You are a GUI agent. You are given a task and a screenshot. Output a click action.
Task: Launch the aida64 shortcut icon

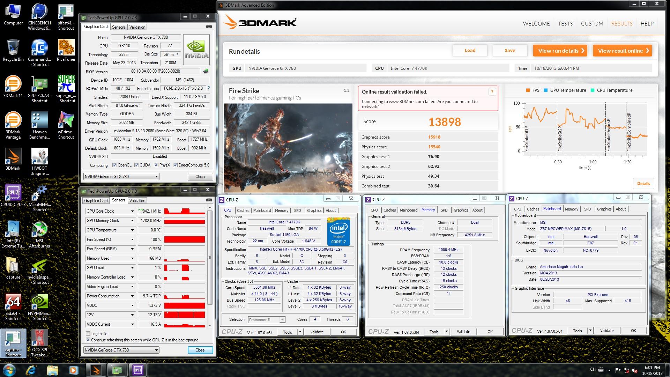pos(13,307)
